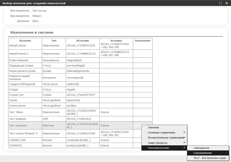
Task: Click the Условия column header
Action: click(x=116, y=41)
